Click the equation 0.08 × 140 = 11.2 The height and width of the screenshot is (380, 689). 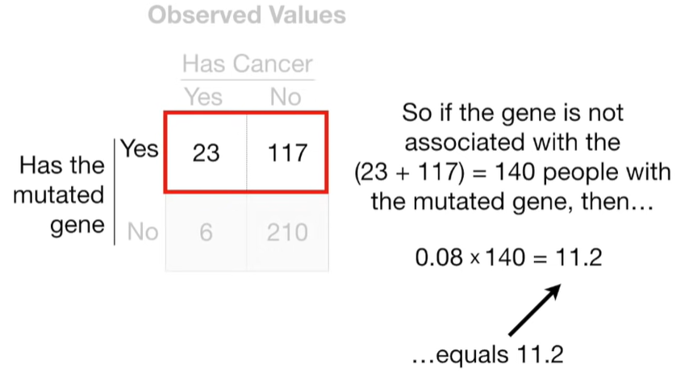[x=508, y=257]
